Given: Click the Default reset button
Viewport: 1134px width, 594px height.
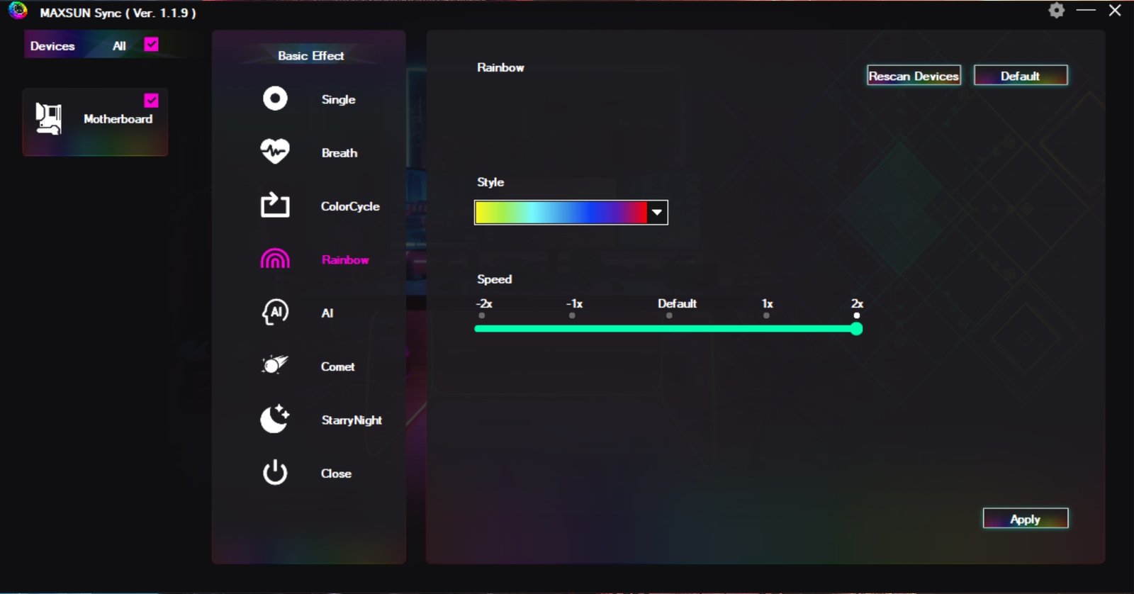Looking at the screenshot, I should (x=1020, y=75).
